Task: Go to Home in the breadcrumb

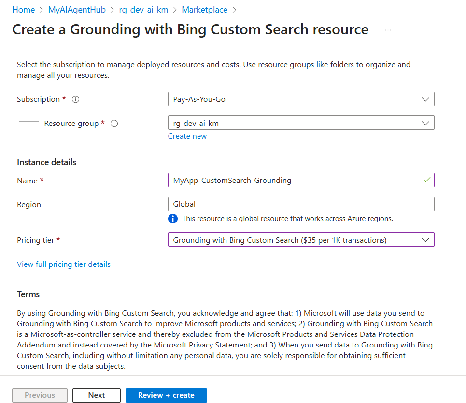Action: [x=23, y=10]
